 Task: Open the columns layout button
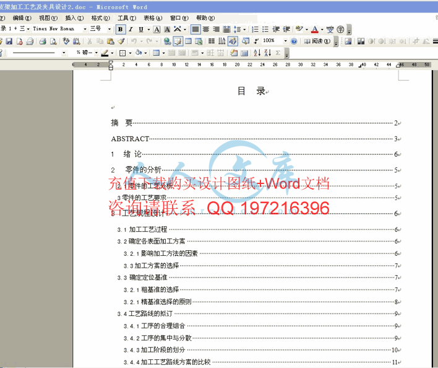[212, 42]
